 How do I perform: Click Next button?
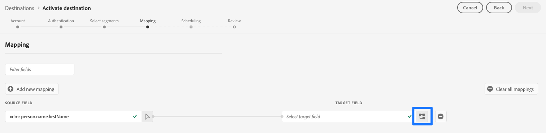[528, 8]
